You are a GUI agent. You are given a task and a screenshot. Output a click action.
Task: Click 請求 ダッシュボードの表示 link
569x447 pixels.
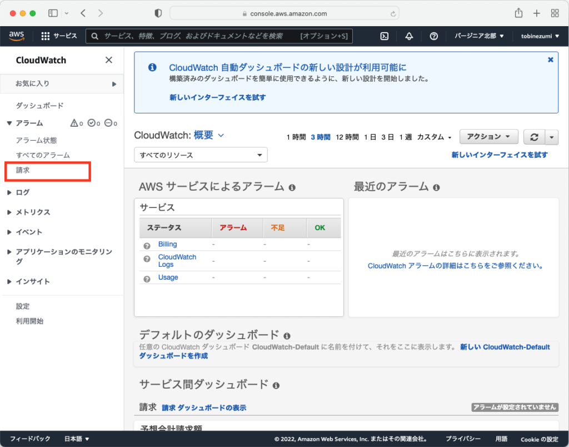point(204,408)
